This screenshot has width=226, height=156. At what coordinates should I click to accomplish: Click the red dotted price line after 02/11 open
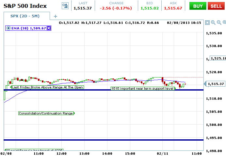pyautogui.click(x=183, y=78)
